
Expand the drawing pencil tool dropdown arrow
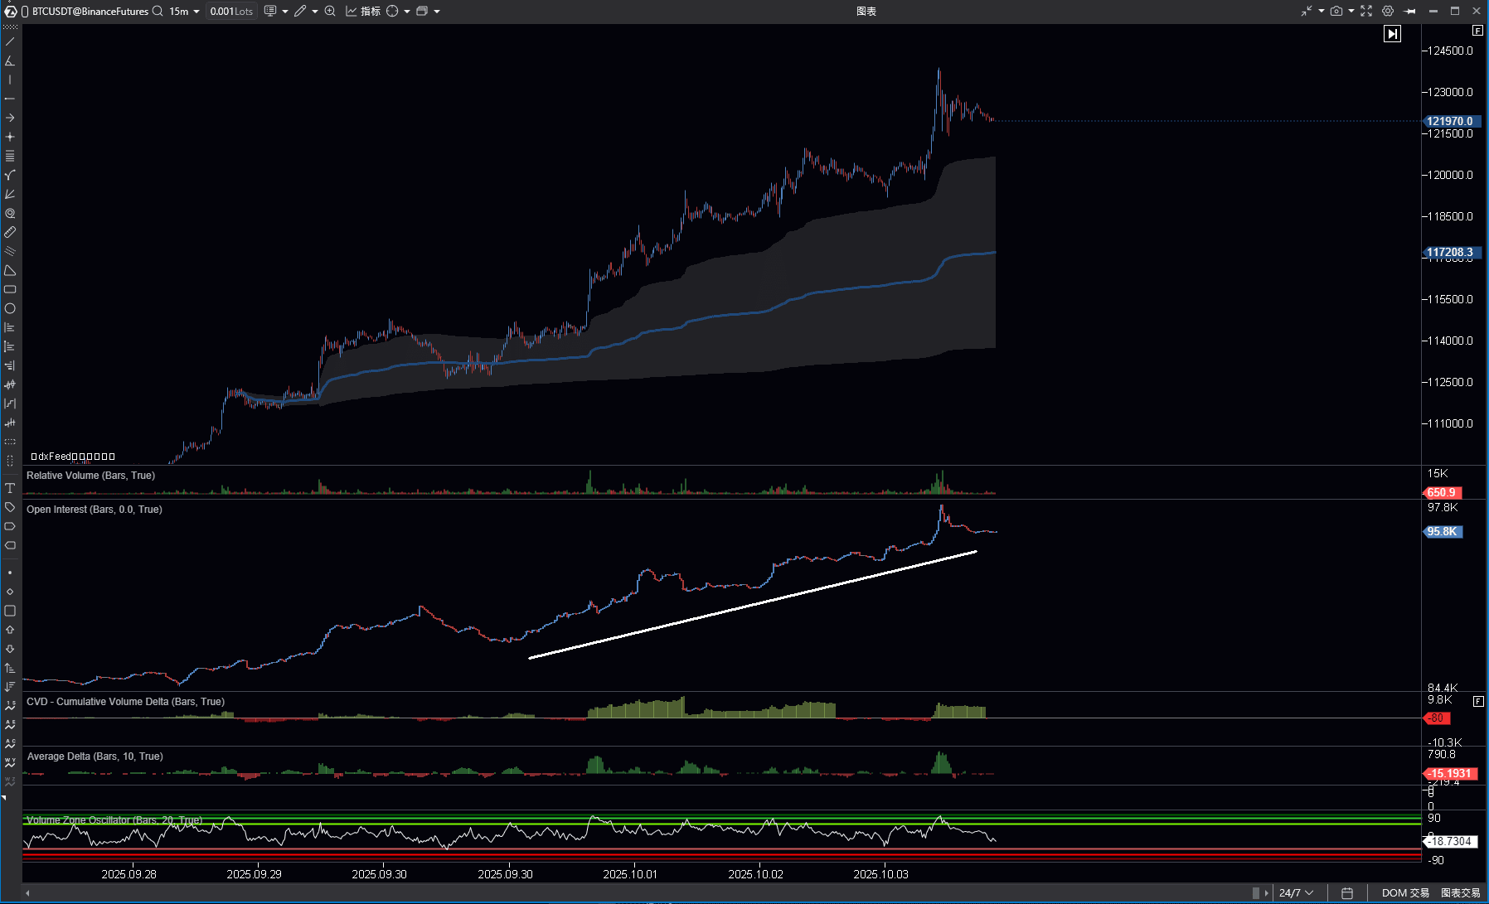tap(315, 12)
